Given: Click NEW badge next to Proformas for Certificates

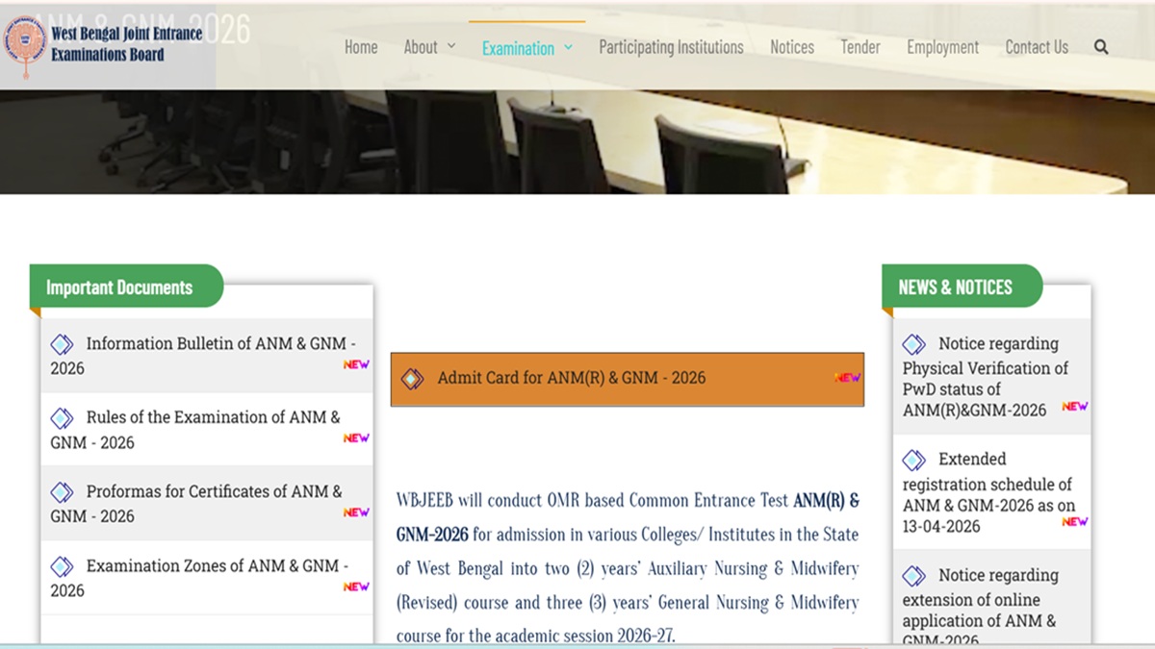Looking at the screenshot, I should pos(356,512).
